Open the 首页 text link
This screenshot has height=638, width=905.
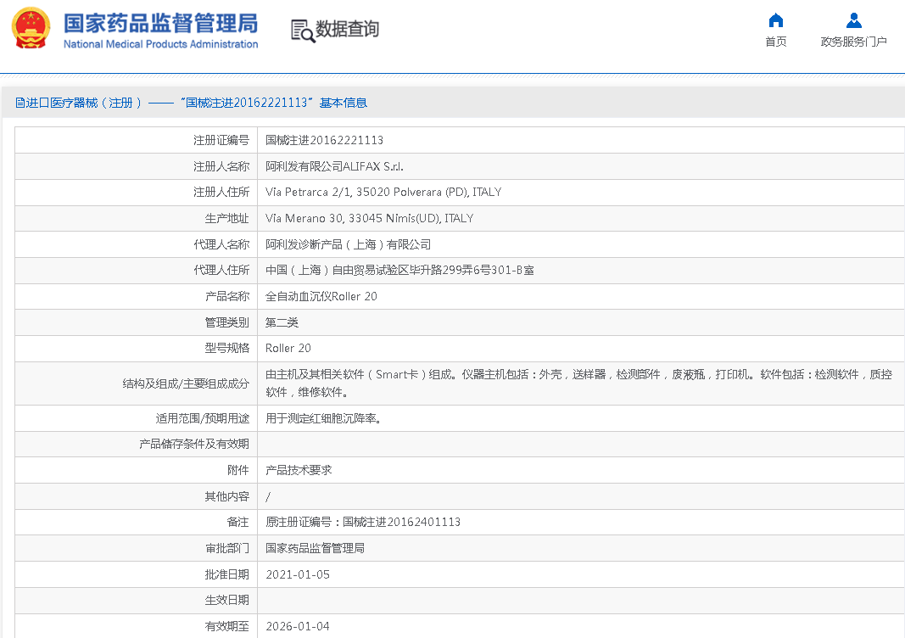pos(775,42)
